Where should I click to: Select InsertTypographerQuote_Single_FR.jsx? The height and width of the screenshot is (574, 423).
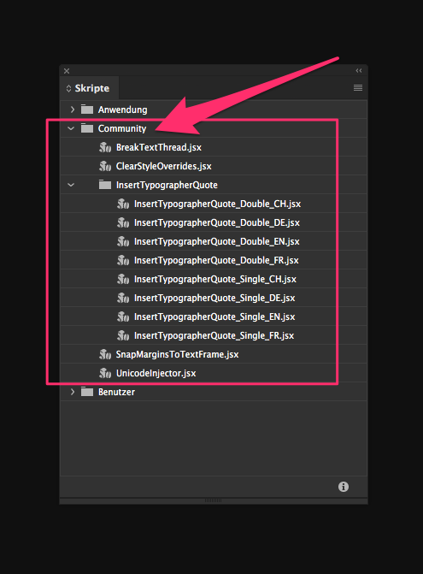coord(214,335)
